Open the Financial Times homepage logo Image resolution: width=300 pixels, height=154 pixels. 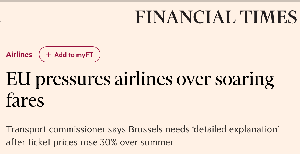pos(216,17)
